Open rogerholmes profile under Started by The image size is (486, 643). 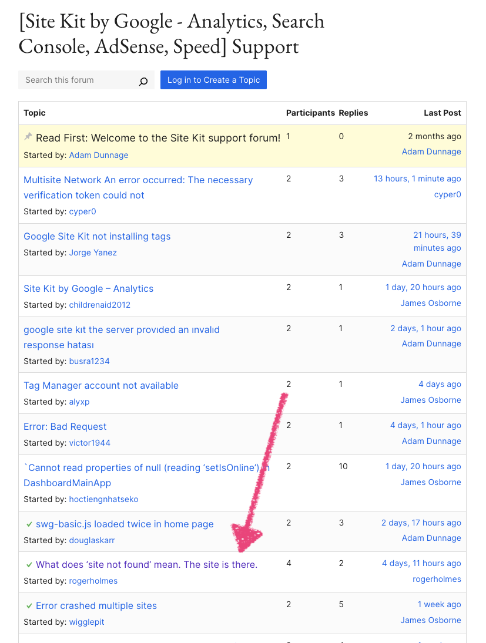pyautogui.click(x=93, y=581)
